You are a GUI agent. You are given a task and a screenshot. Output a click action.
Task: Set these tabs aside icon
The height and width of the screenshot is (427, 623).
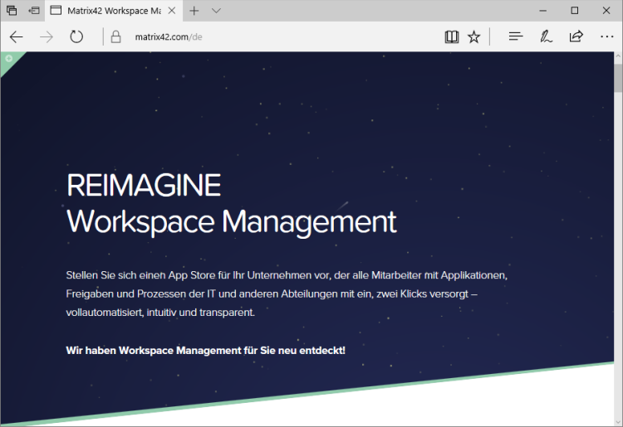34,11
